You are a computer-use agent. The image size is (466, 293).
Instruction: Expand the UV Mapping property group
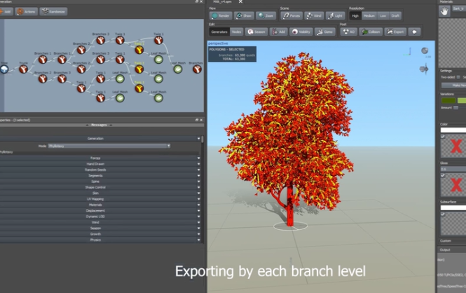pyautogui.click(x=100, y=199)
